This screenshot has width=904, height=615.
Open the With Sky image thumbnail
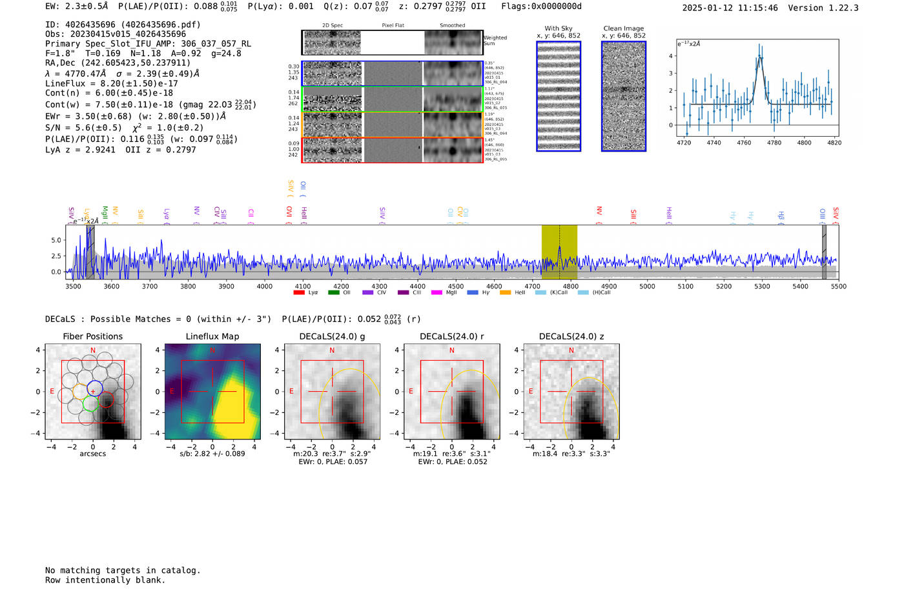point(559,96)
